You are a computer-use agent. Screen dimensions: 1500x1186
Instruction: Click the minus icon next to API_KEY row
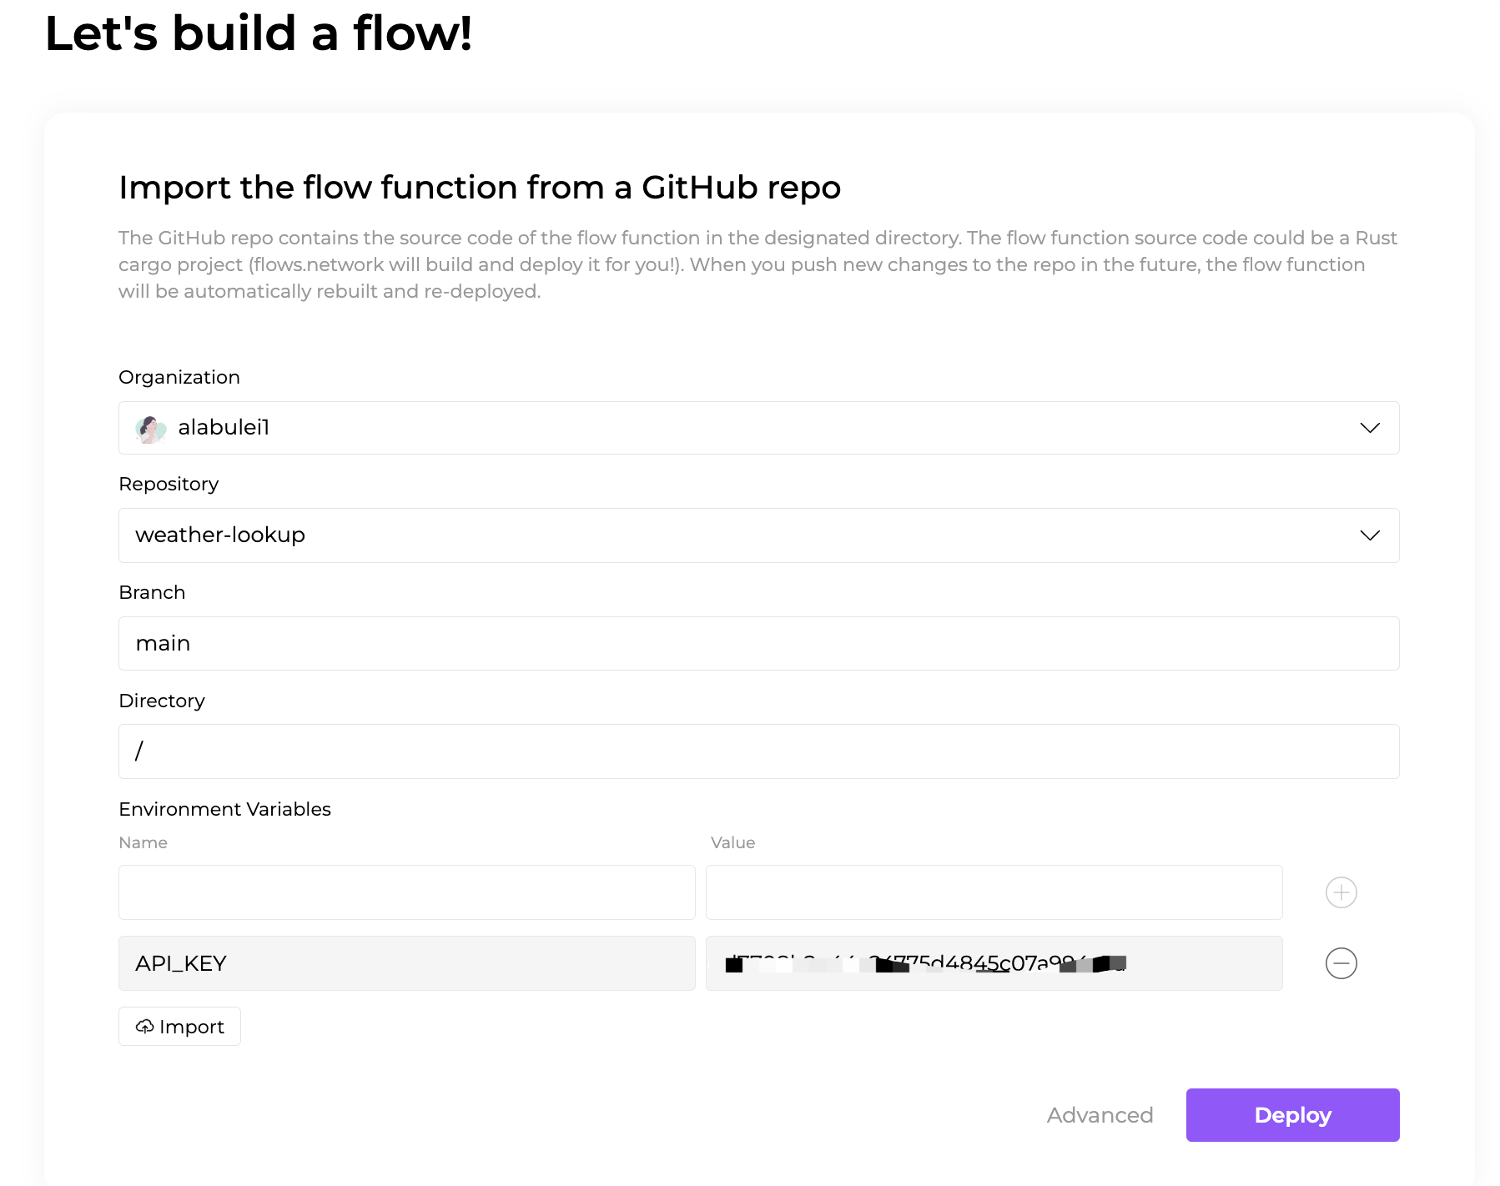pos(1341,963)
